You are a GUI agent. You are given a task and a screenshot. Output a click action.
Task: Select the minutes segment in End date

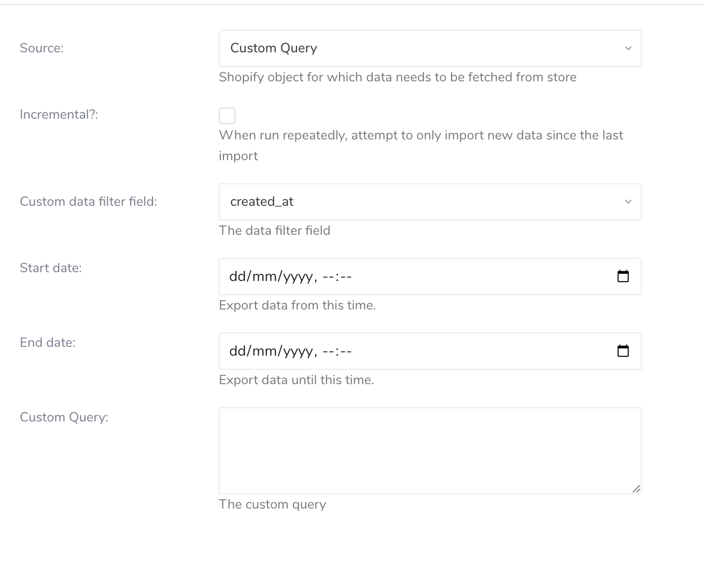346,352
